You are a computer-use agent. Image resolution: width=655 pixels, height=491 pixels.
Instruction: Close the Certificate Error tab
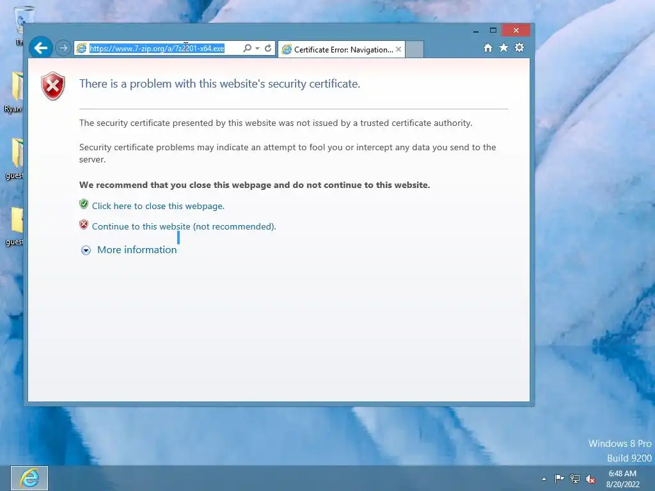coord(399,49)
